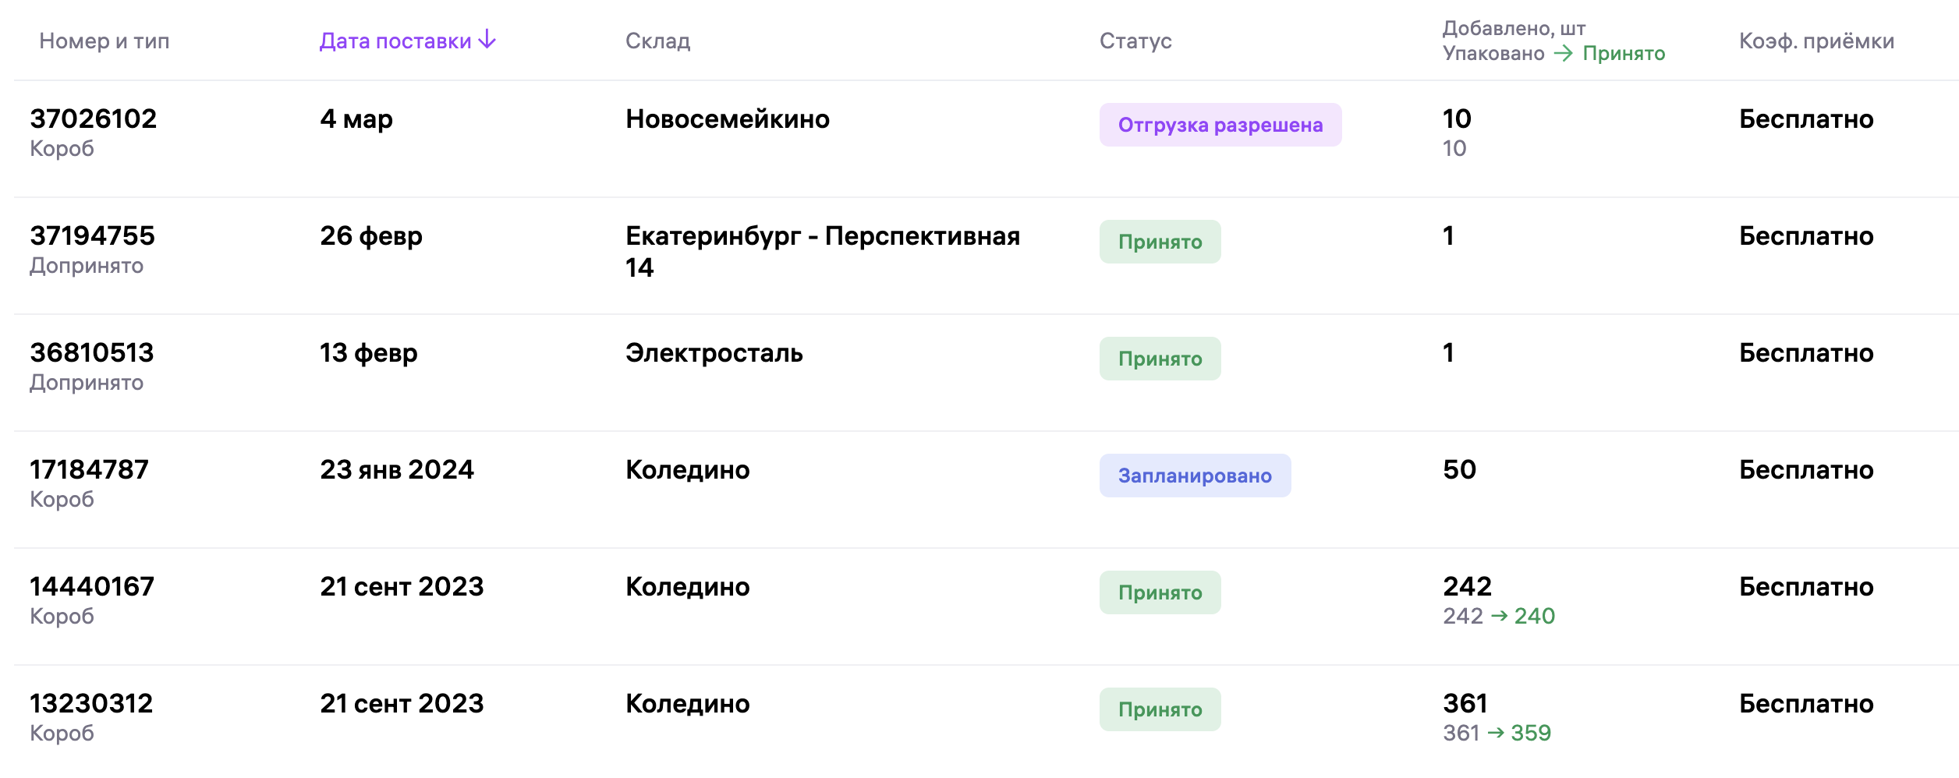Click the sort arrow beside Дата поставки

coord(487,40)
